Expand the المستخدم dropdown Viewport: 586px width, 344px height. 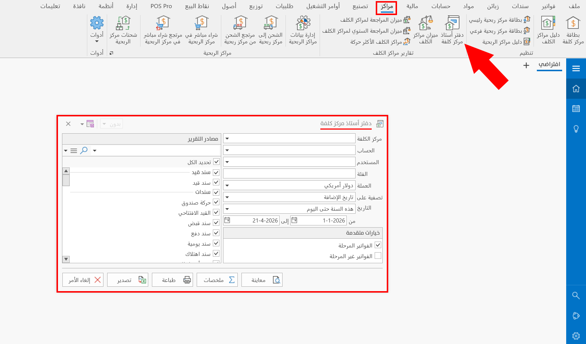pos(227,162)
